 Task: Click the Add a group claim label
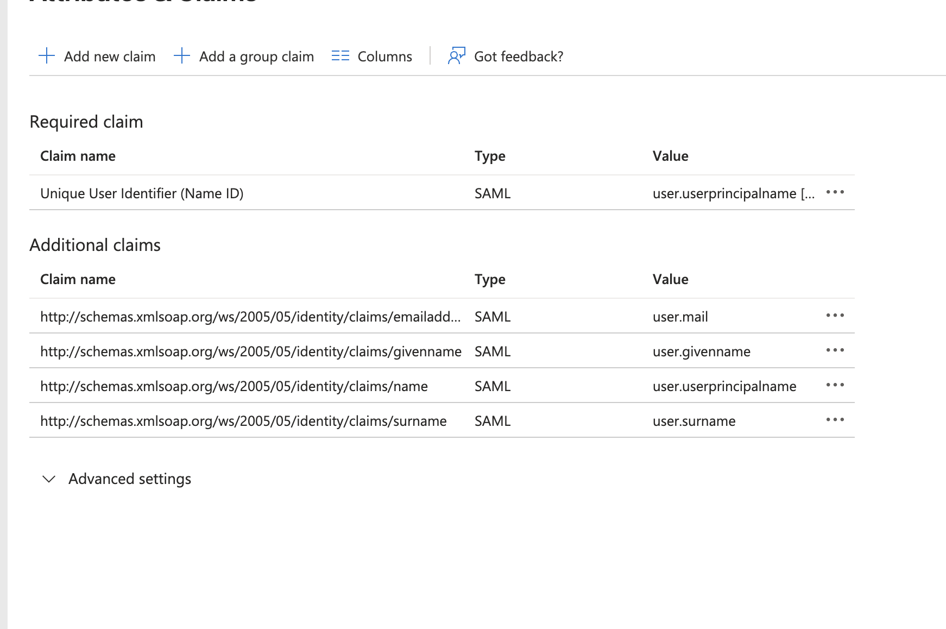[256, 56]
